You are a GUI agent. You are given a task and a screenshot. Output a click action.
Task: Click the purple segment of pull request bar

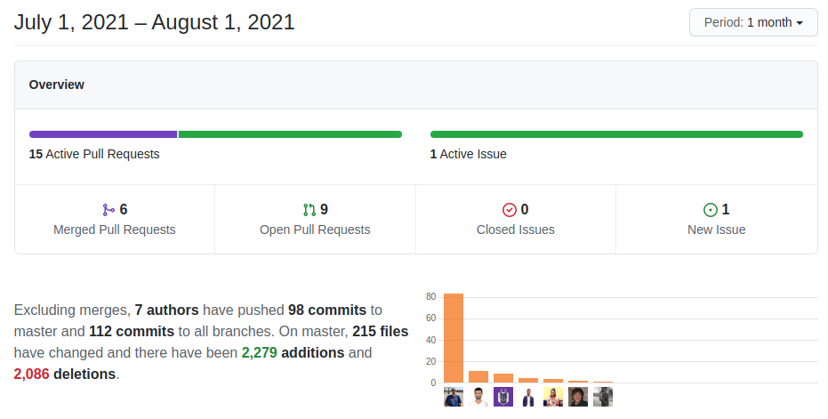(x=103, y=134)
